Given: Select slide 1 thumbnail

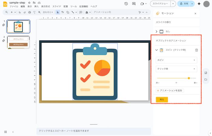Looking at the screenshot, I should click(x=18, y=27).
